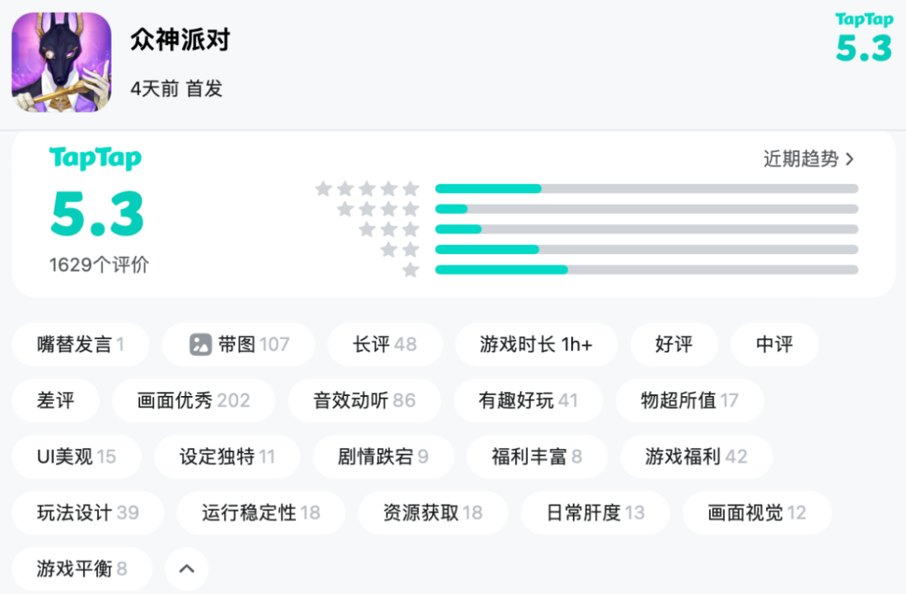
Task: Choose the 有趣好玩 review tag
Action: pos(528,400)
